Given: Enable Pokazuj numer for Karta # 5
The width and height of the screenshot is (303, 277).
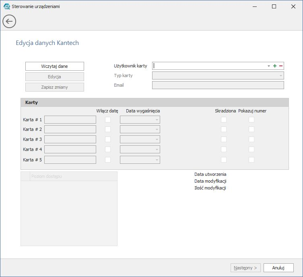Looking at the screenshot, I should click(x=251, y=160).
